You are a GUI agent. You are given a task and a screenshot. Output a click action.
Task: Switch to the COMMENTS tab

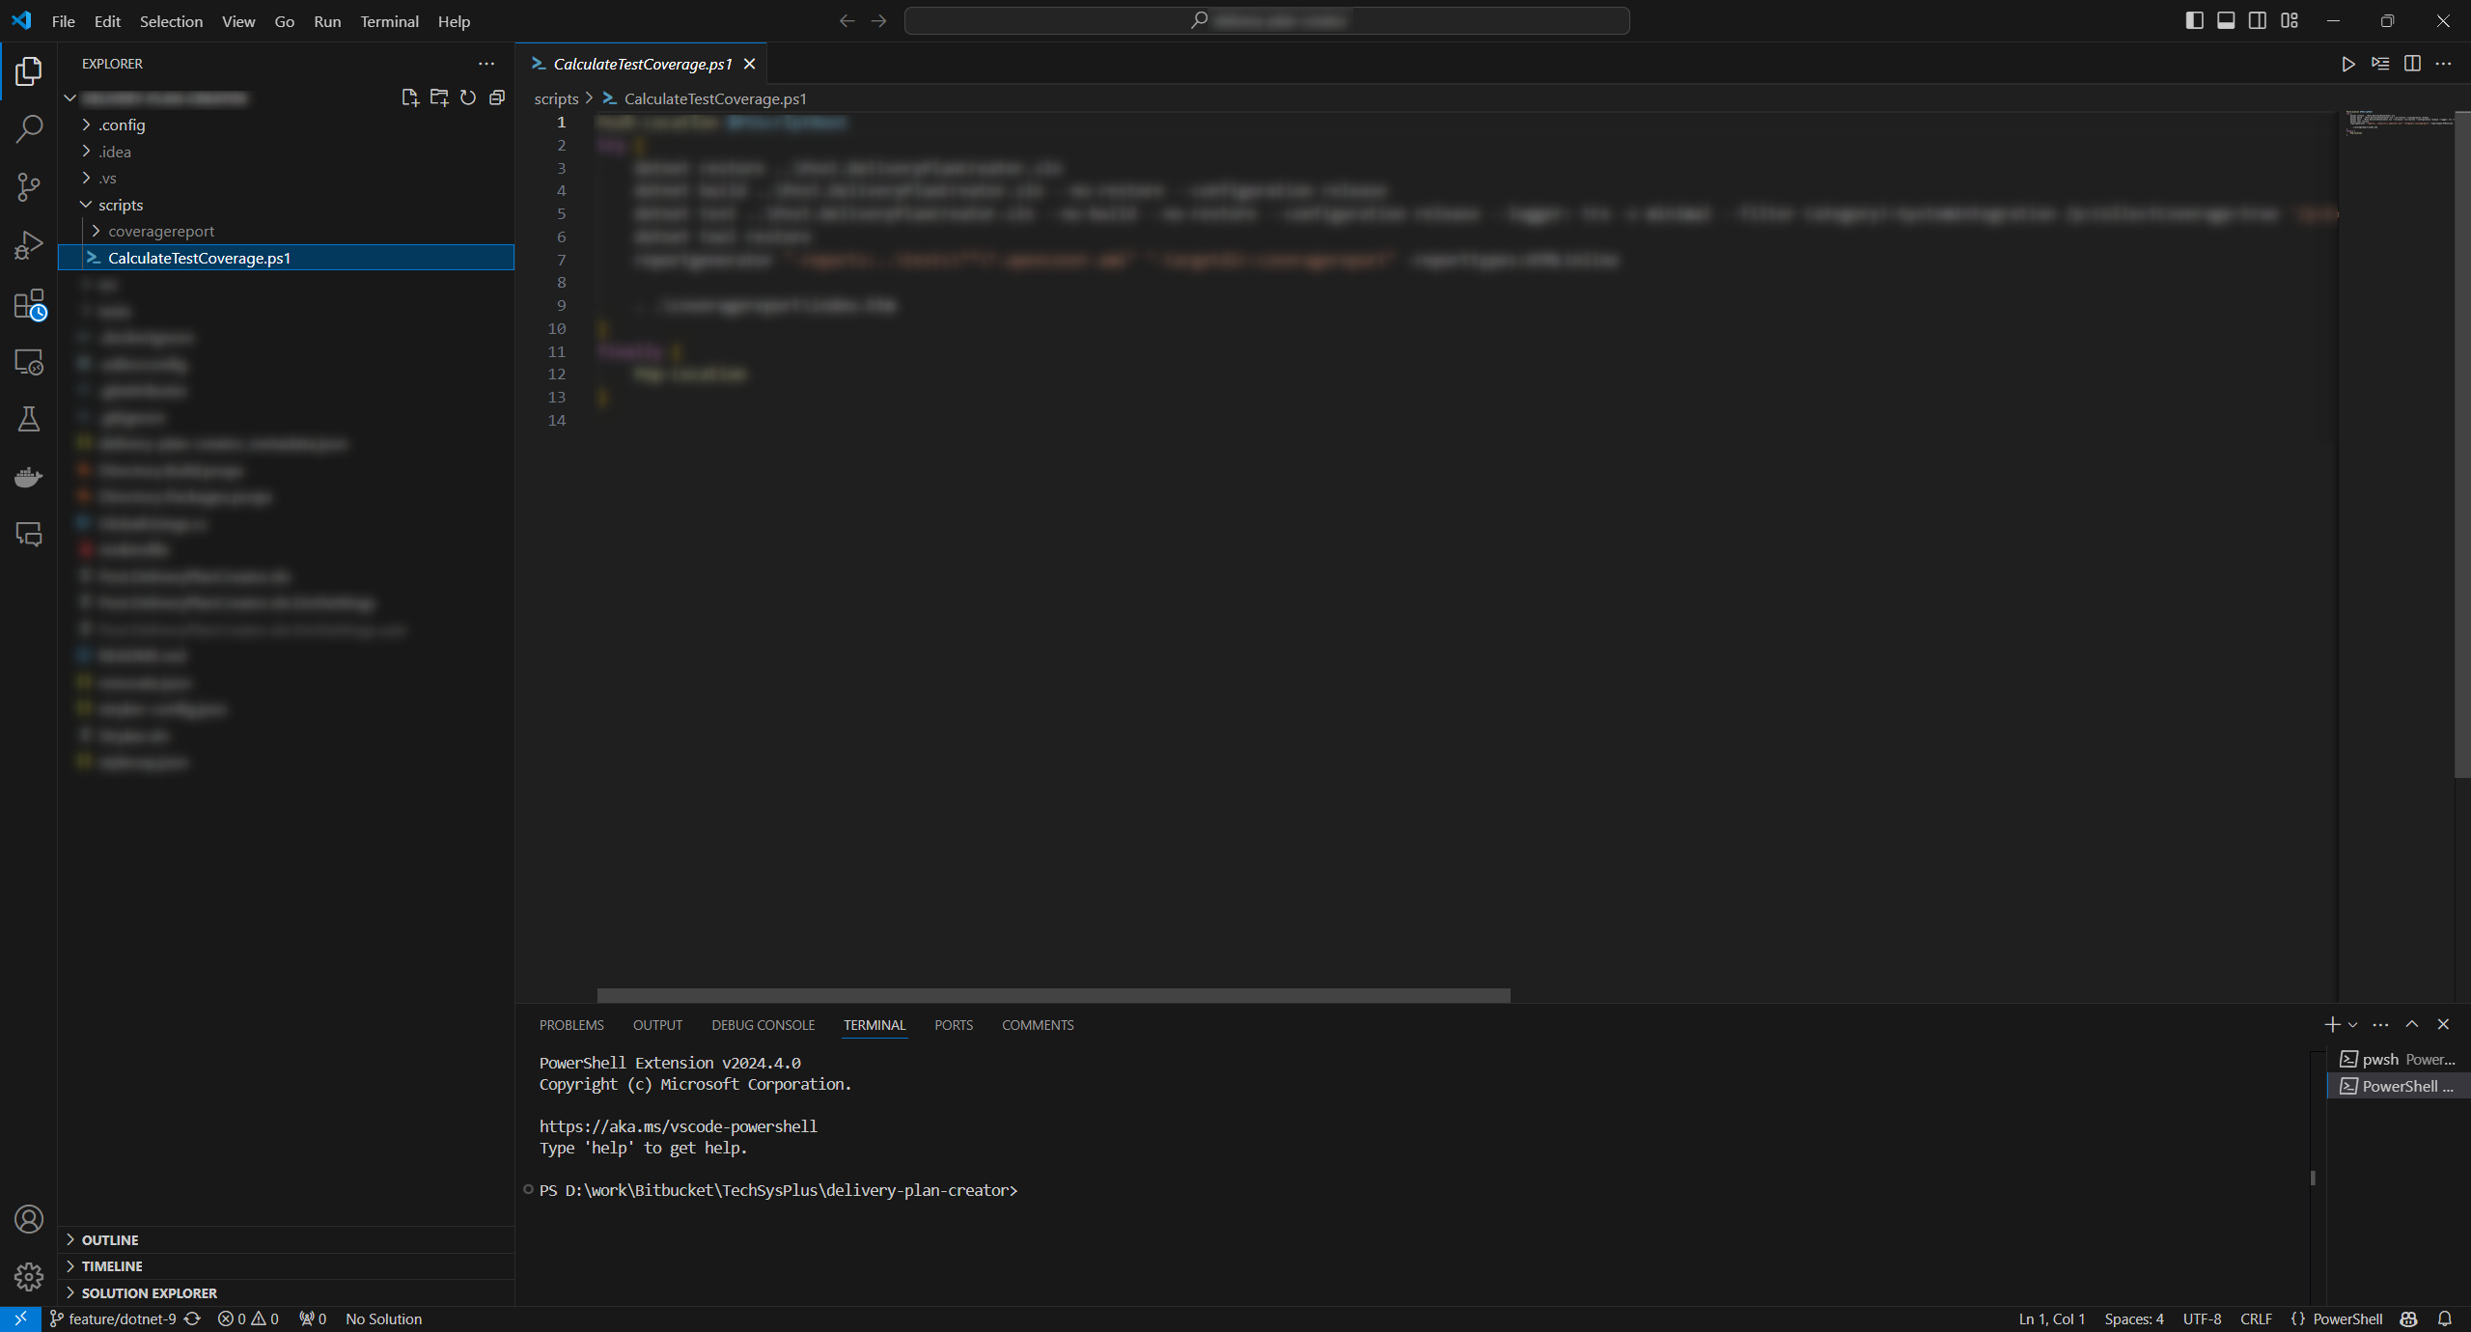[x=1038, y=1025]
